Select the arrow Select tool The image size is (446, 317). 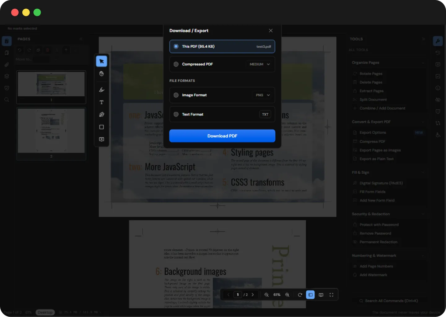point(102,61)
